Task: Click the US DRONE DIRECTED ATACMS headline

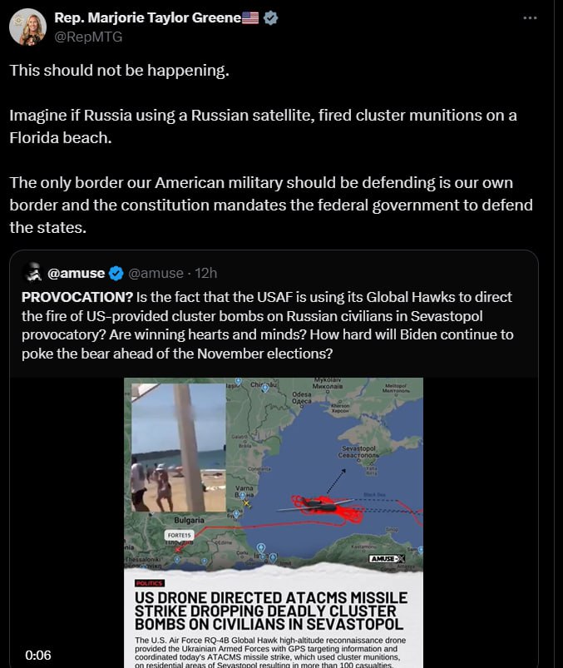Action: point(271,611)
